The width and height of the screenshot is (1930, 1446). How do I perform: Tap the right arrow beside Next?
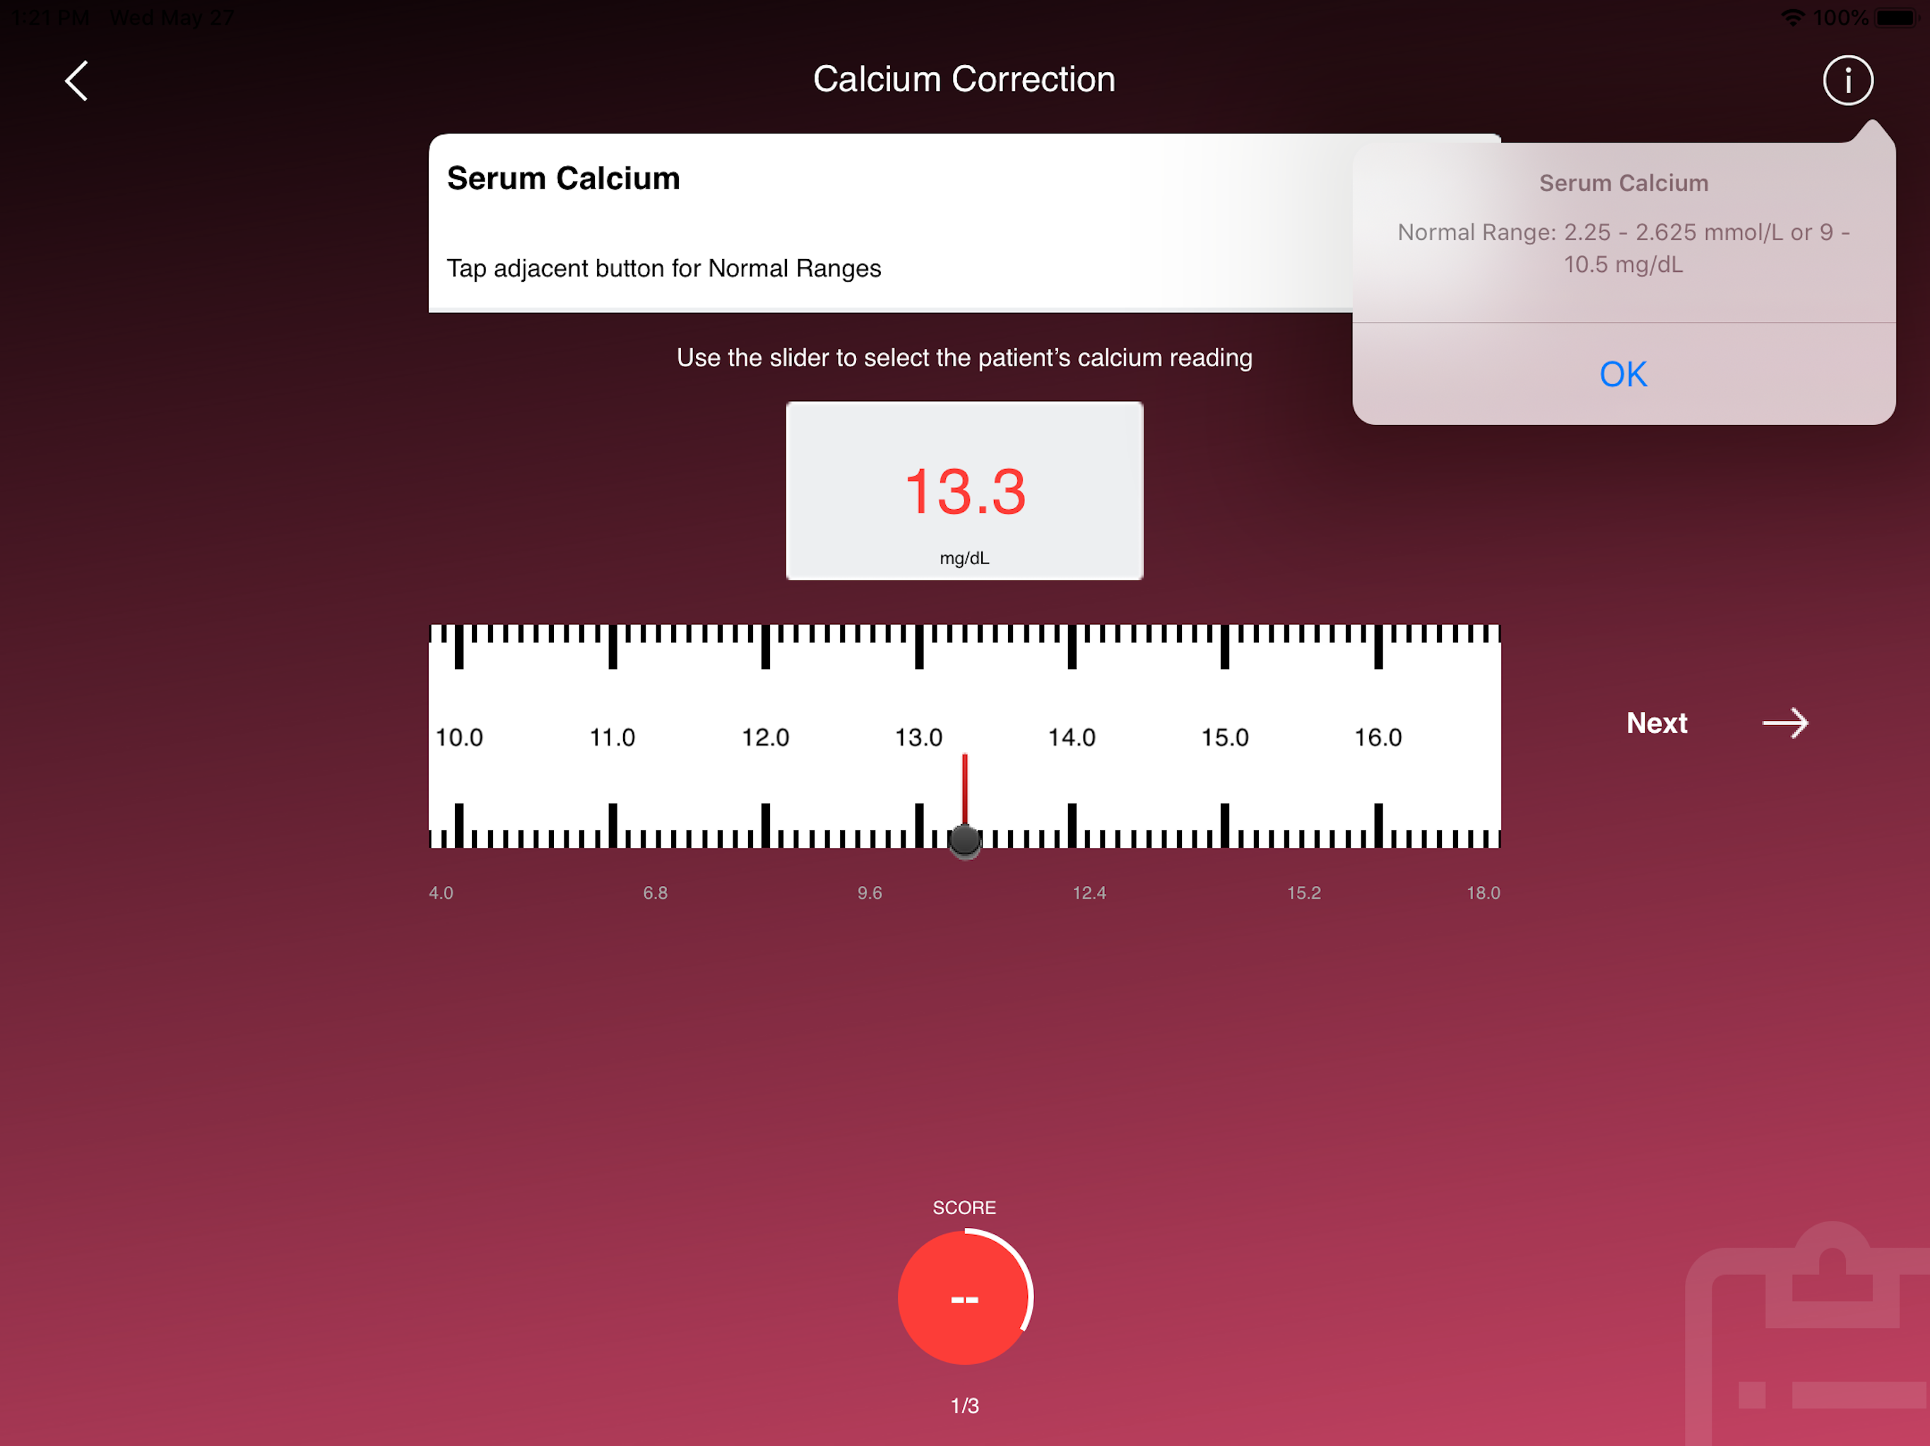(1785, 723)
